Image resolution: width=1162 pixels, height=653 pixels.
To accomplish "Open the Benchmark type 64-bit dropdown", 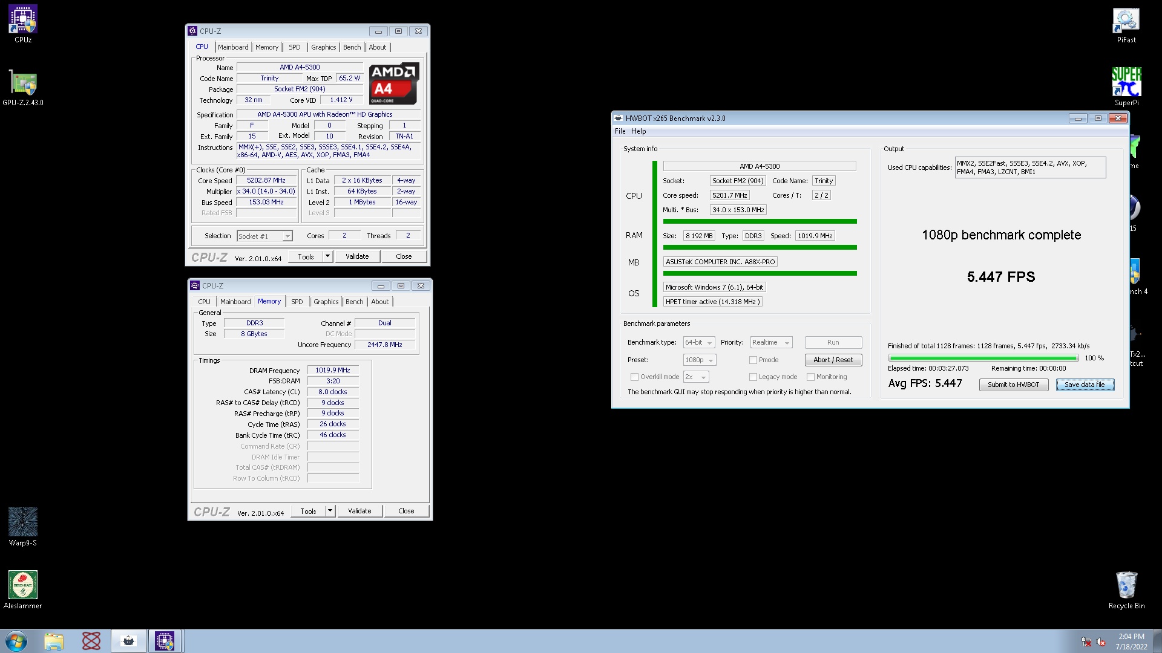I will [x=699, y=342].
